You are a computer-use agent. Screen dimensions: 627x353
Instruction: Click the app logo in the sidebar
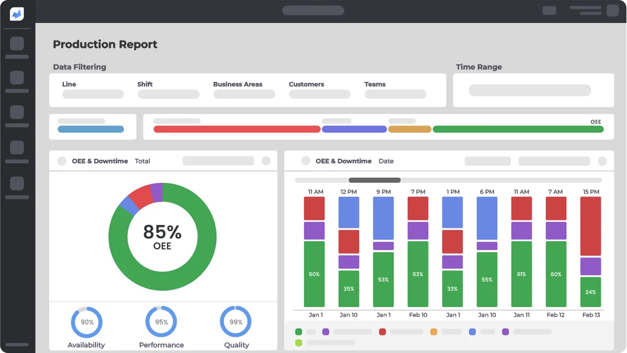(17, 14)
